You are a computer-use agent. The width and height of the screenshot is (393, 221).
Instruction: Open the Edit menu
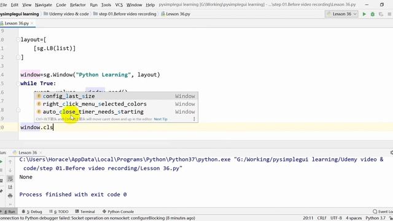[15, 5]
